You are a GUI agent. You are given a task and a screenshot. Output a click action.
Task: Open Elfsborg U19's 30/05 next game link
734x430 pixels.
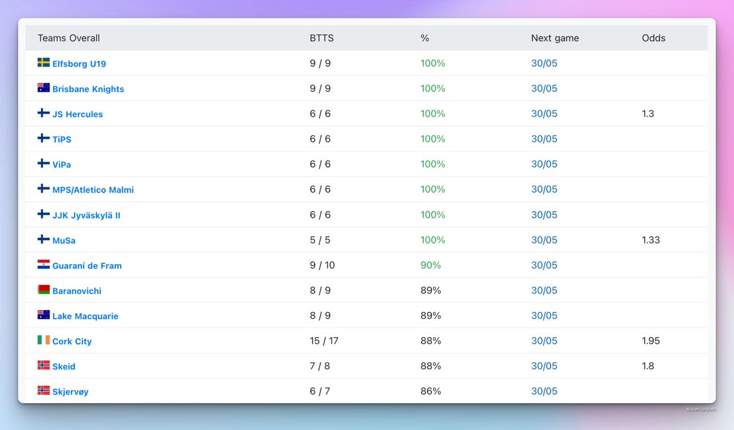pyautogui.click(x=544, y=63)
